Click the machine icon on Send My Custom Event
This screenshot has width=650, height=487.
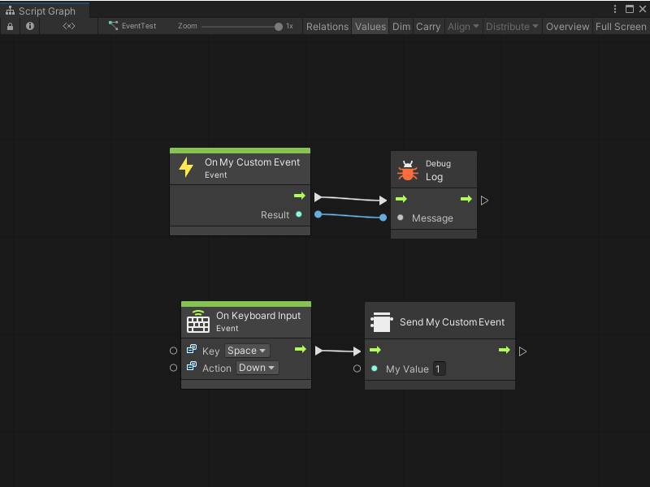[382, 321]
